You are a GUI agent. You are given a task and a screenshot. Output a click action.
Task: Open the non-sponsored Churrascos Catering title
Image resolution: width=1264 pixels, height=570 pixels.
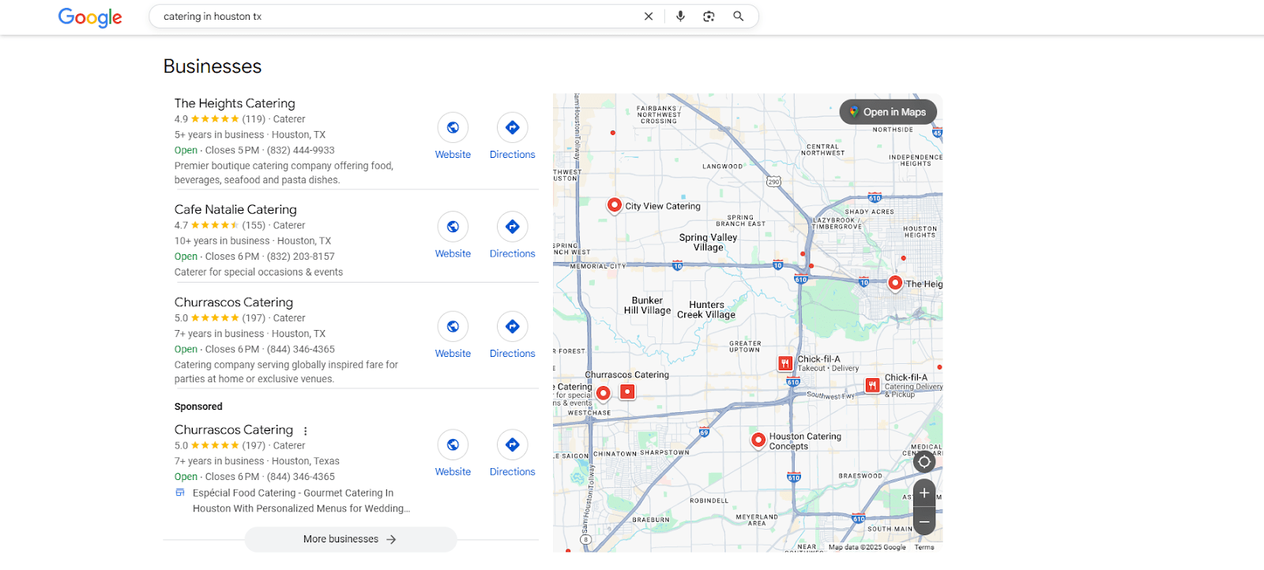point(234,302)
